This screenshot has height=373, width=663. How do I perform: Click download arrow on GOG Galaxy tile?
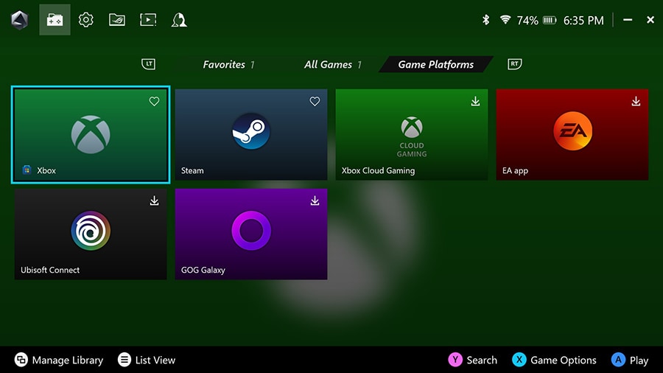(315, 201)
